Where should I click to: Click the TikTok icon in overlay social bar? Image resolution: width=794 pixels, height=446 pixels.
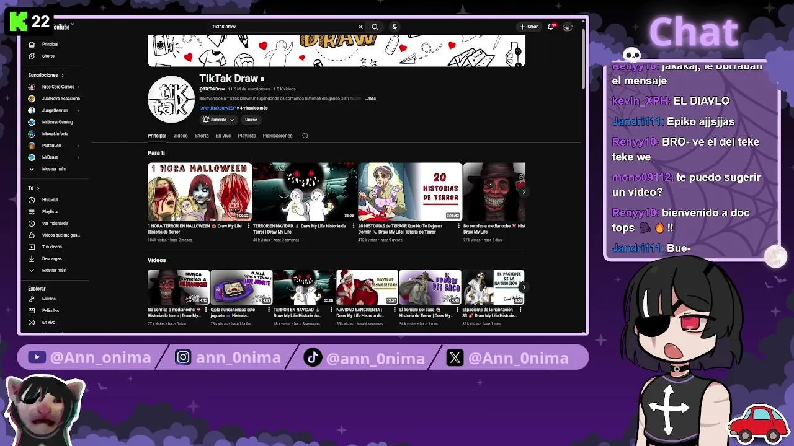tap(313, 357)
